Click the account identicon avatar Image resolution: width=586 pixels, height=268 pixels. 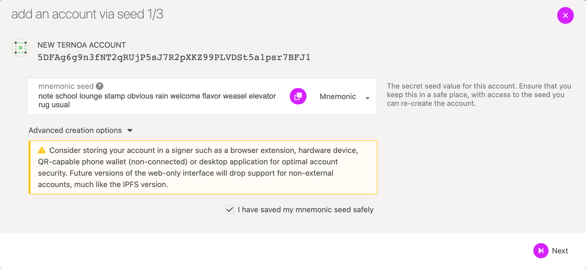click(21, 48)
